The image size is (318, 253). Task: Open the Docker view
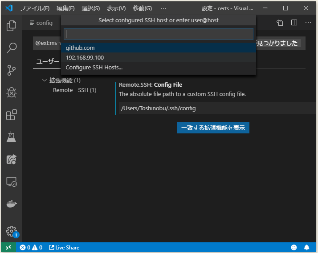click(x=12, y=204)
